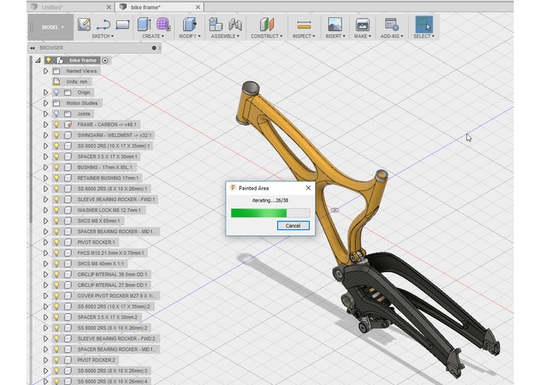Expand the PIVOT ROCKER:1 component
Image resolution: width=541 pixels, height=385 pixels.
click(46, 242)
